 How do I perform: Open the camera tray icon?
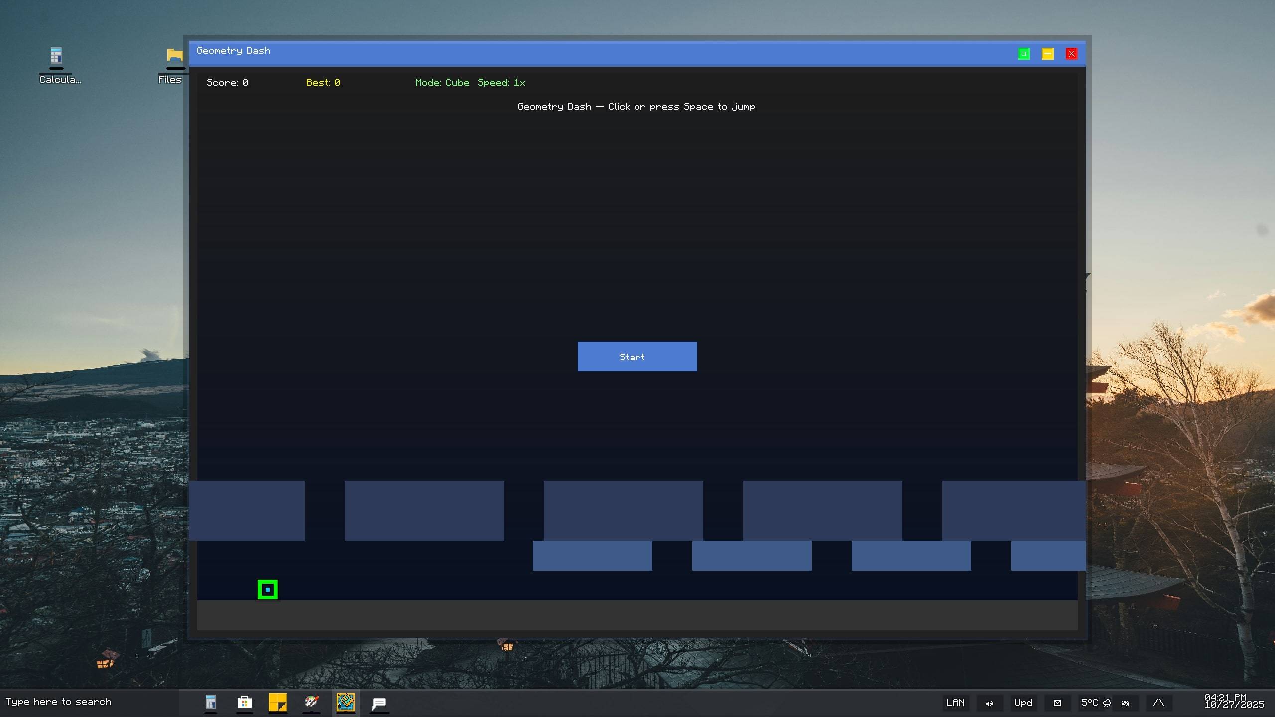click(x=1125, y=703)
